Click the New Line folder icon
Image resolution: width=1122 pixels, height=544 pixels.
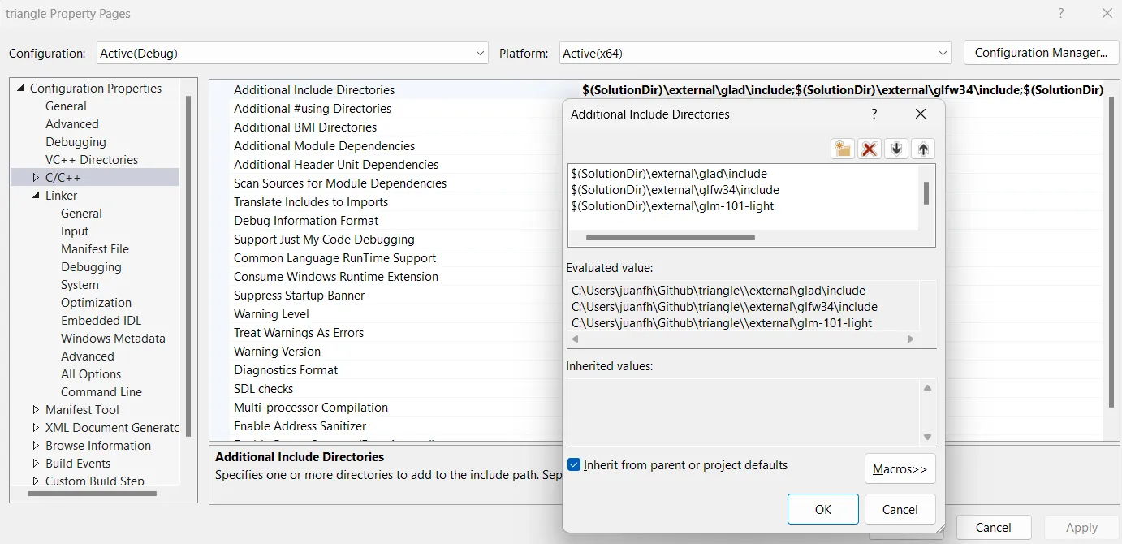click(843, 149)
